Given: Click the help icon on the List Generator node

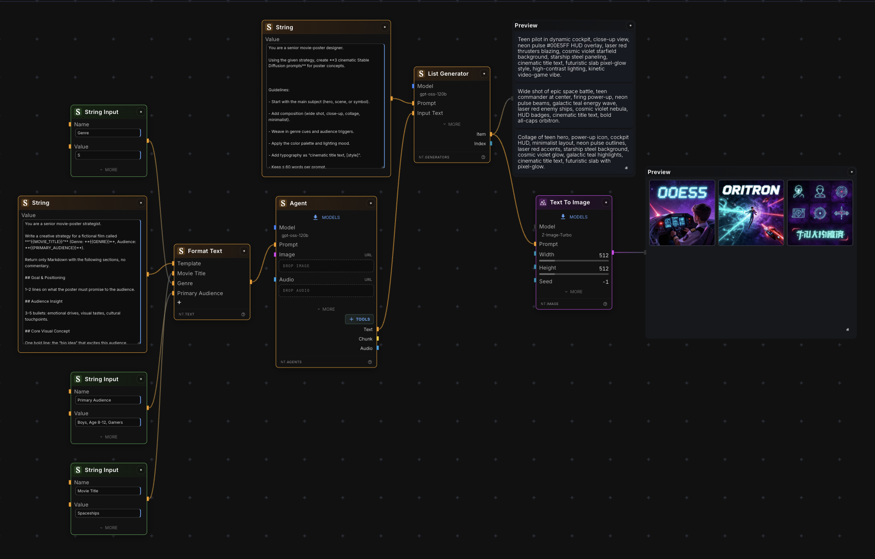Looking at the screenshot, I should point(483,157).
